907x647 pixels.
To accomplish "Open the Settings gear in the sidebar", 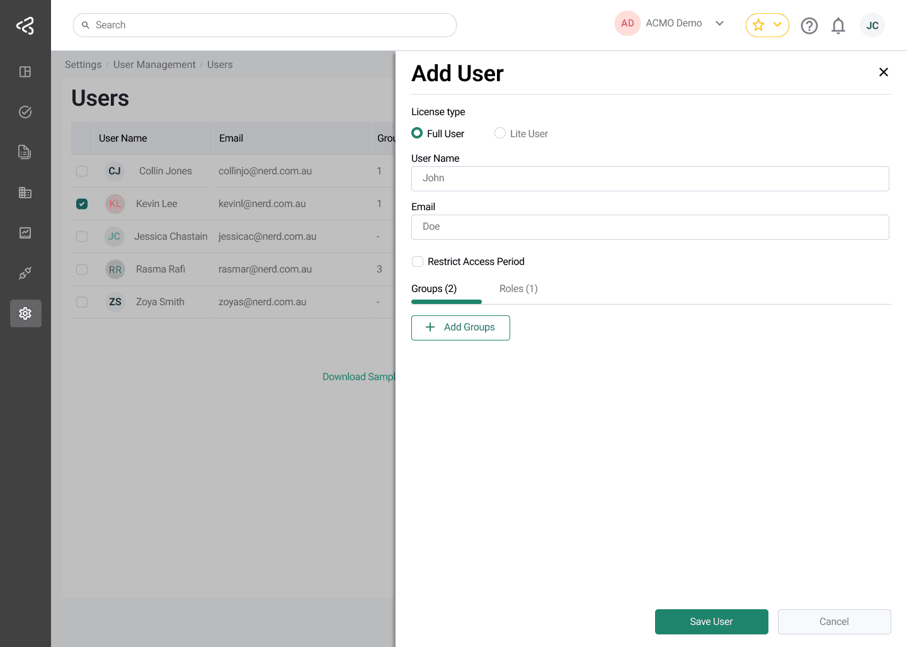I will (25, 313).
